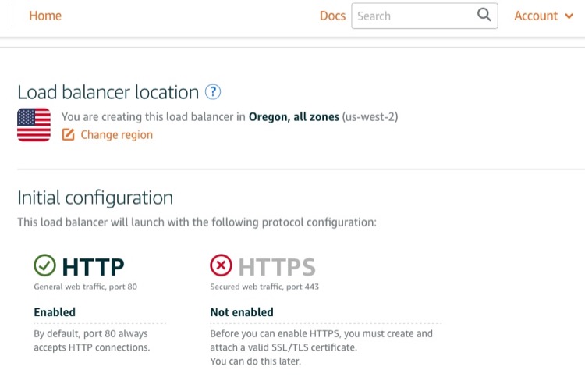
Task: Click the 'Initial configuration' heading
Action: tap(95, 198)
